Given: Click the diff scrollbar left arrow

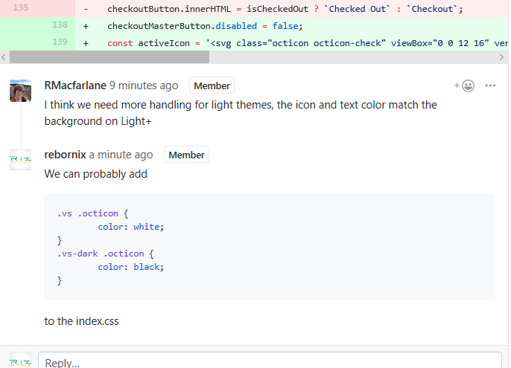Looking at the screenshot, I should [x=4, y=57].
